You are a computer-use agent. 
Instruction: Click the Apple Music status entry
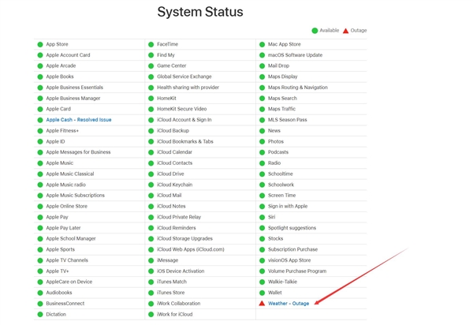[60, 162]
